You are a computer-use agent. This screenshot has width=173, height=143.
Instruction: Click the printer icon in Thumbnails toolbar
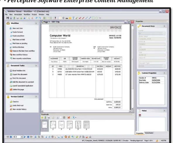coord(49,117)
